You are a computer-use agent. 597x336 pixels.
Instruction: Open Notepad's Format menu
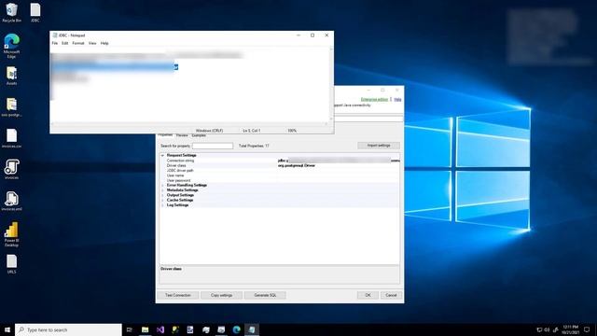[x=78, y=44]
